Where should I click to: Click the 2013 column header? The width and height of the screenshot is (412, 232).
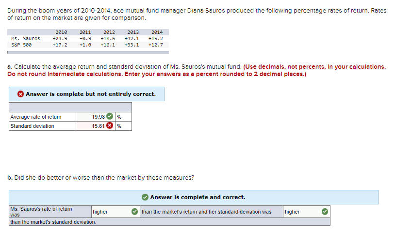pos(133,32)
